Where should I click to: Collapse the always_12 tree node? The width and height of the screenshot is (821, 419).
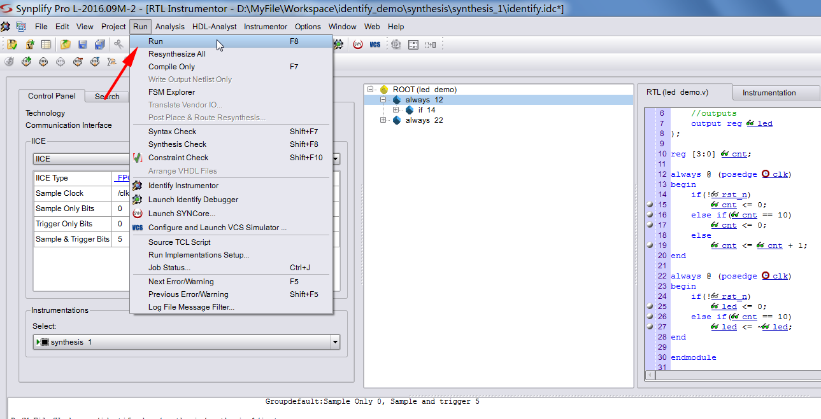point(383,100)
